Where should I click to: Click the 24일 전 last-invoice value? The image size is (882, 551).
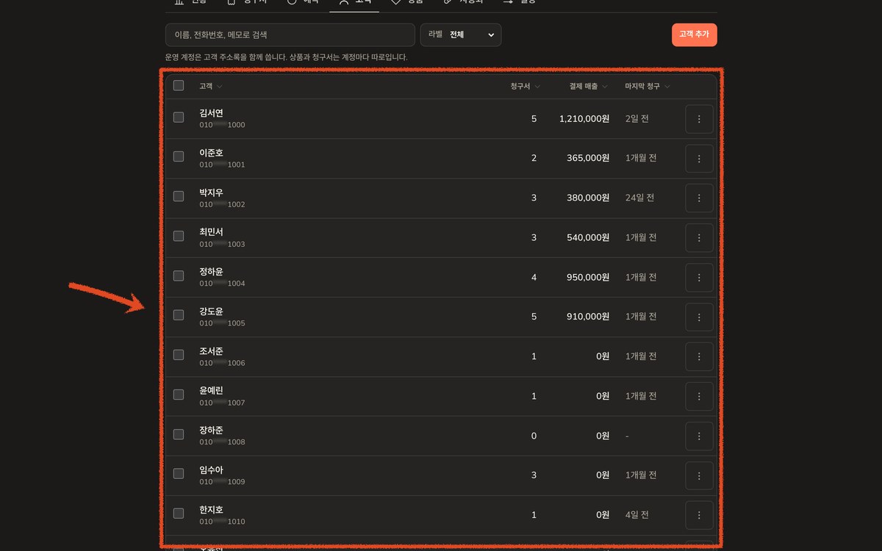(639, 198)
